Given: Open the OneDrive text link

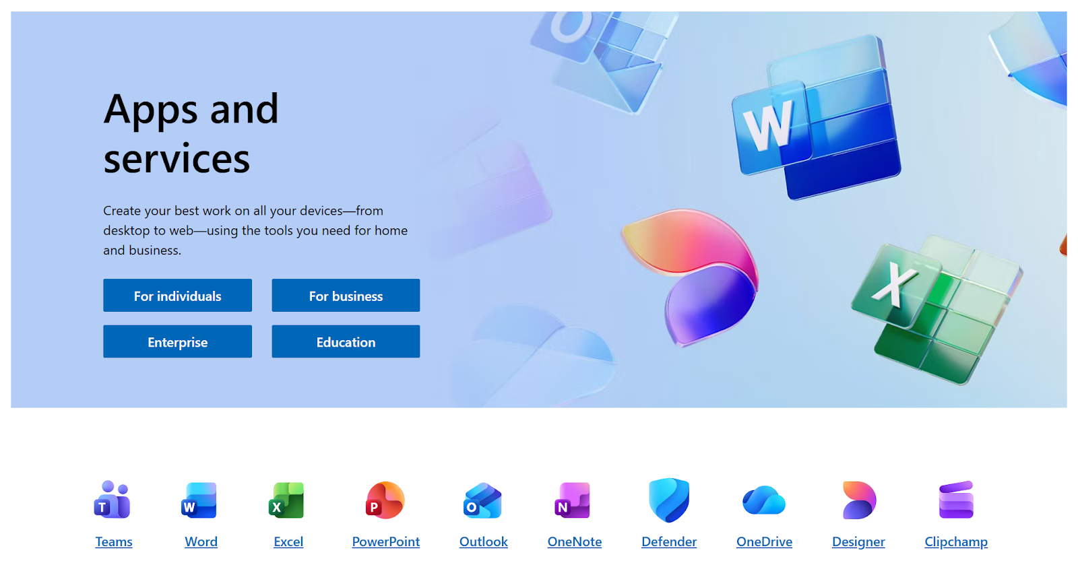Looking at the screenshot, I should pos(764,542).
